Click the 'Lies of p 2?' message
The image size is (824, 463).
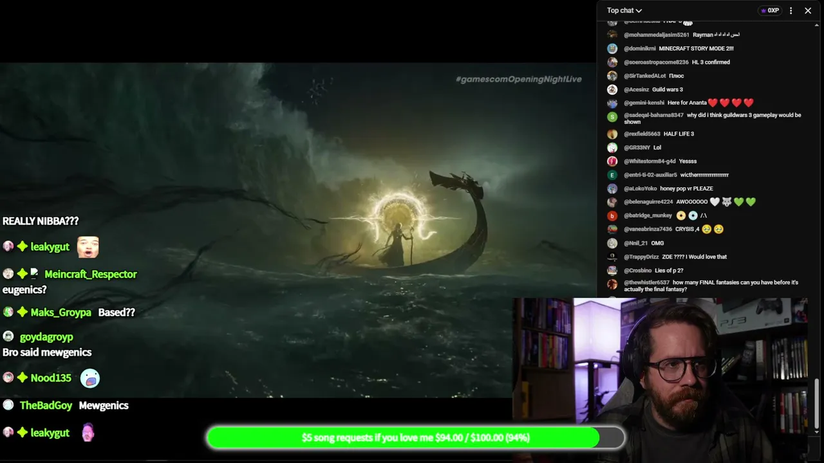(669, 270)
